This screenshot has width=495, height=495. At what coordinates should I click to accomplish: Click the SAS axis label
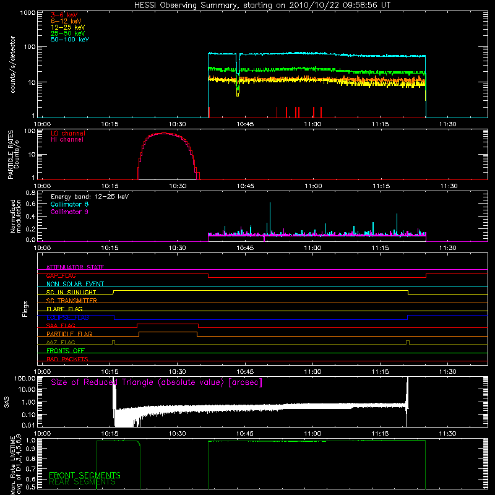pos(7,402)
